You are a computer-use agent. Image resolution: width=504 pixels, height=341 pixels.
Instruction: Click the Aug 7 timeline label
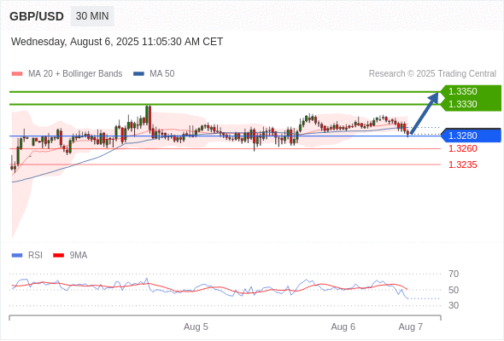pos(411,327)
